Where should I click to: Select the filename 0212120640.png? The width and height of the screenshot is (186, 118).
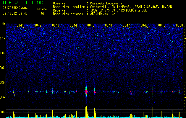15,8
